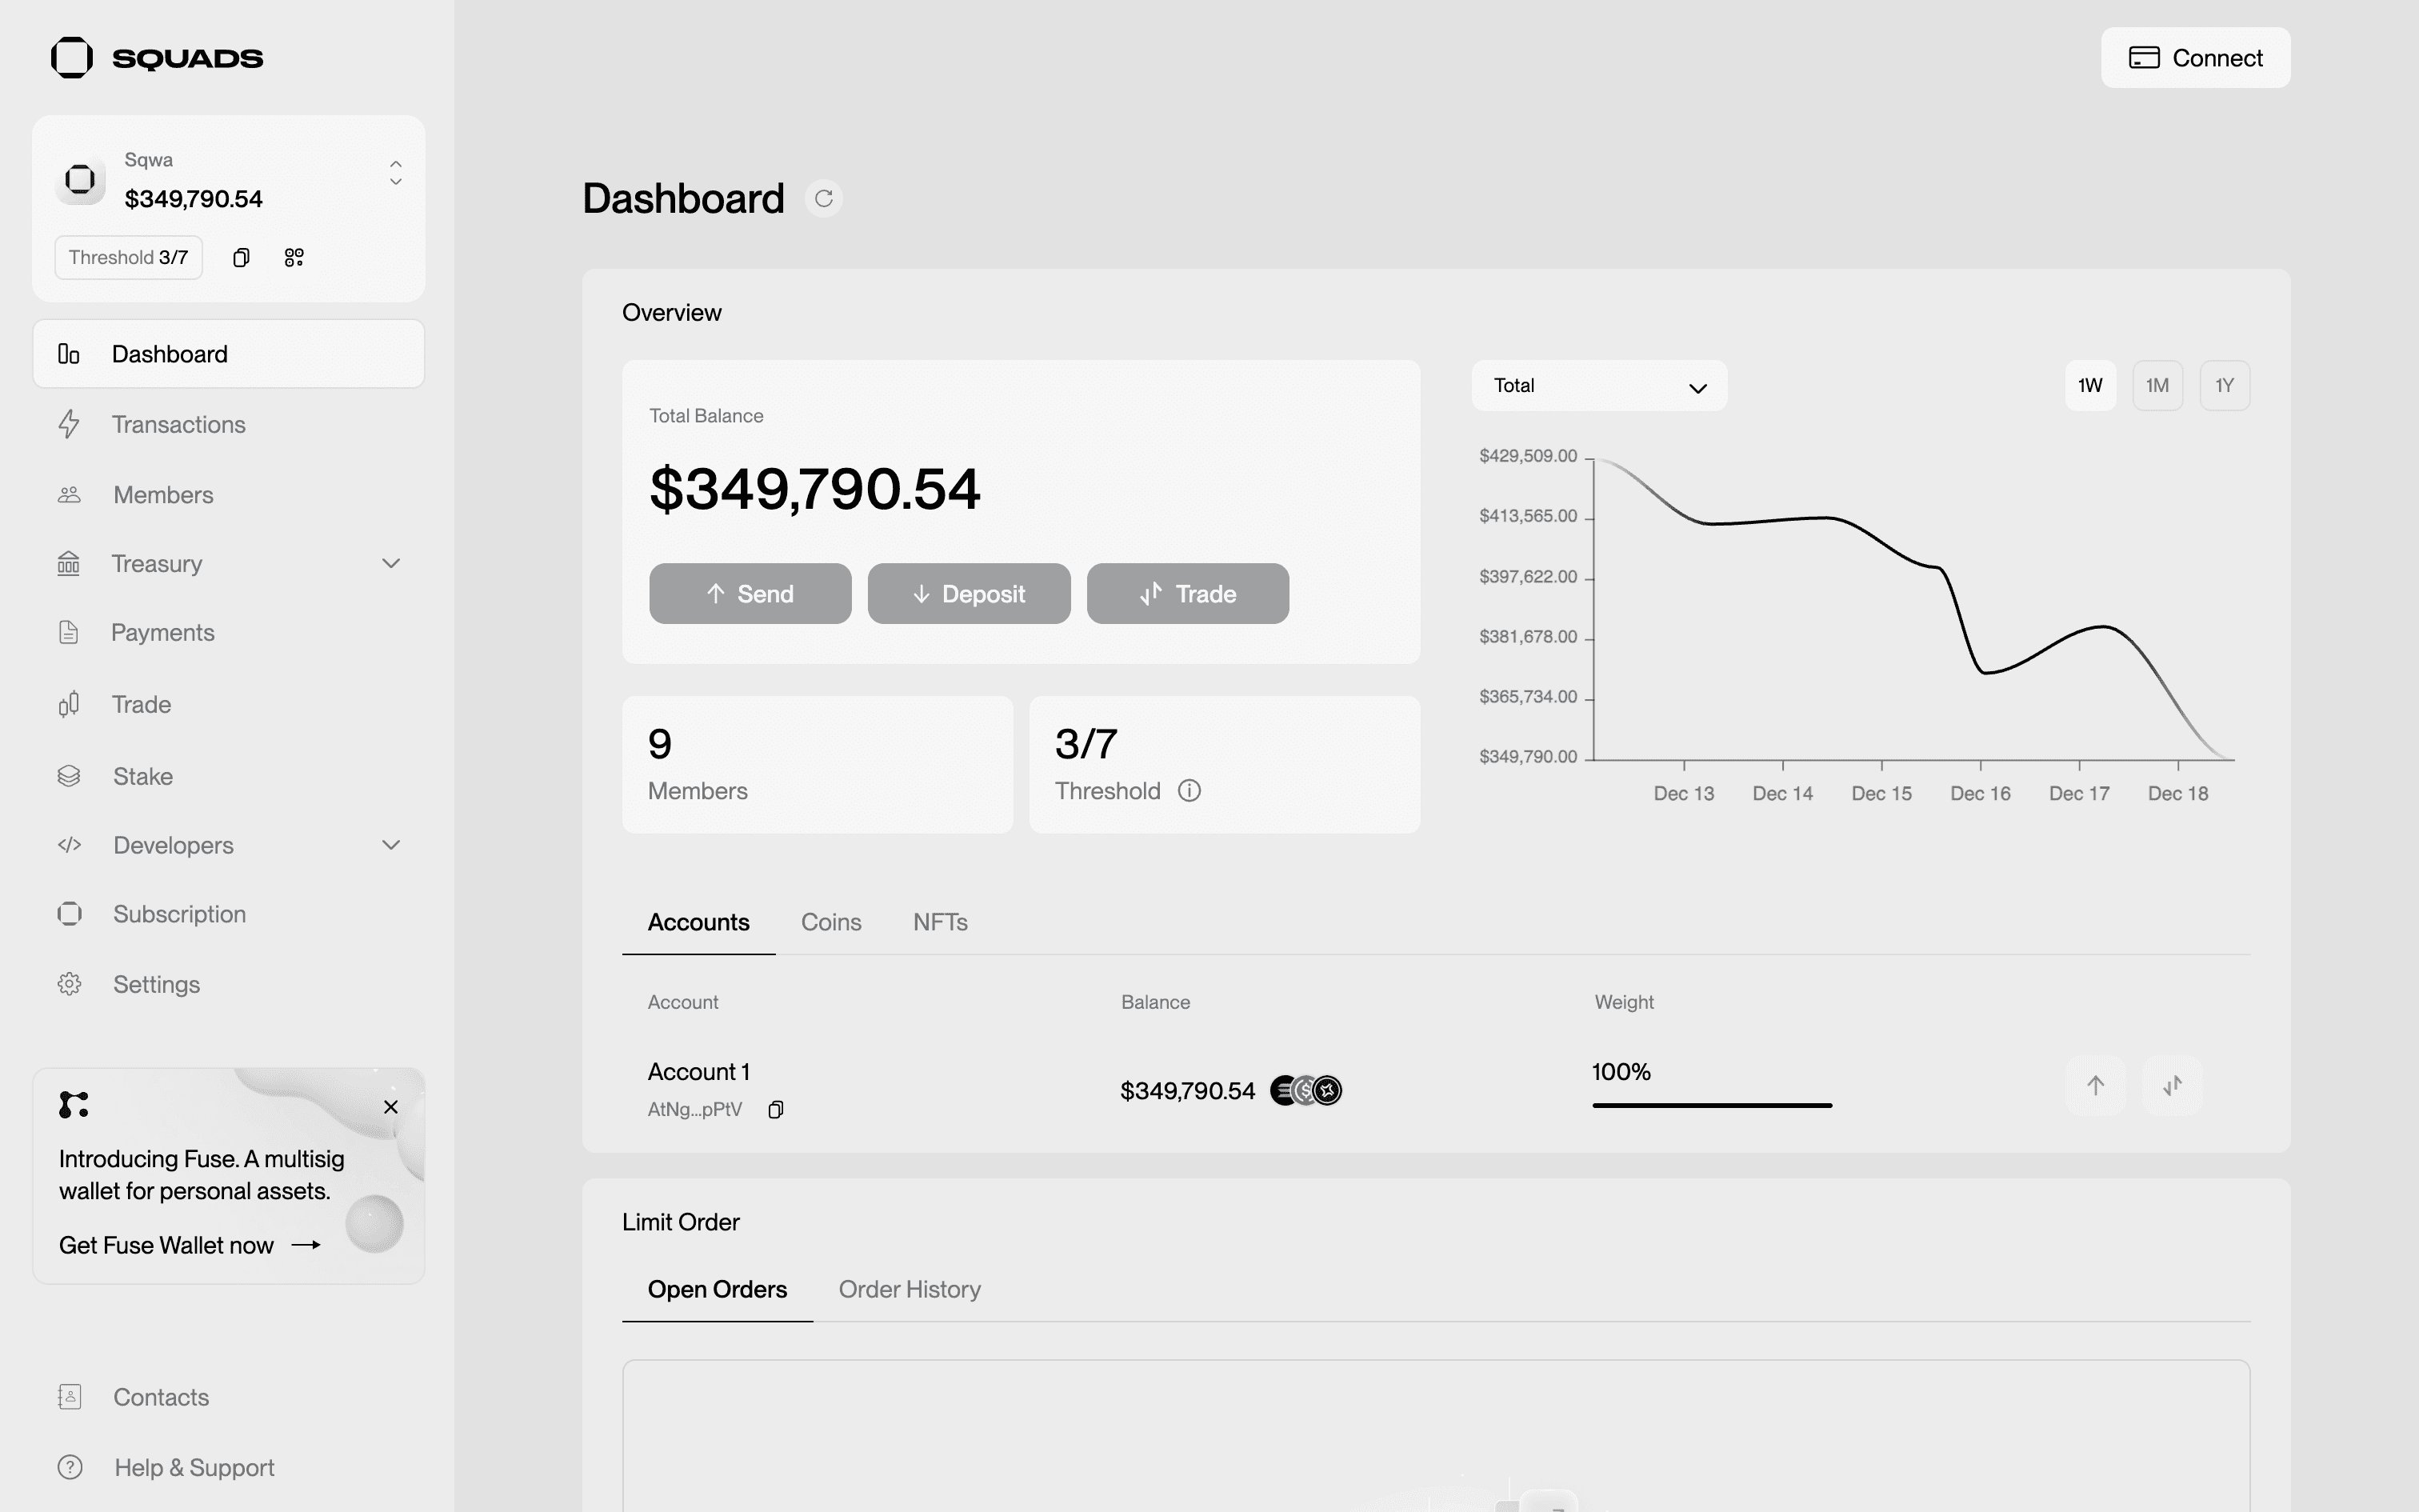Copy the Sqwa squad address icon
Viewport: 2419px width, 1512px height.
point(241,258)
